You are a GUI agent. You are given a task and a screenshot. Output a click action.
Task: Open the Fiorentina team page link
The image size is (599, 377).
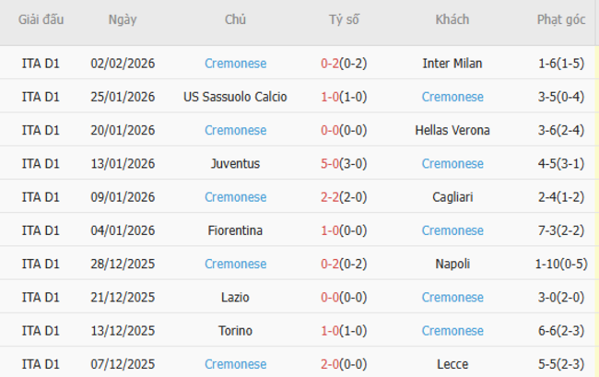[235, 230]
